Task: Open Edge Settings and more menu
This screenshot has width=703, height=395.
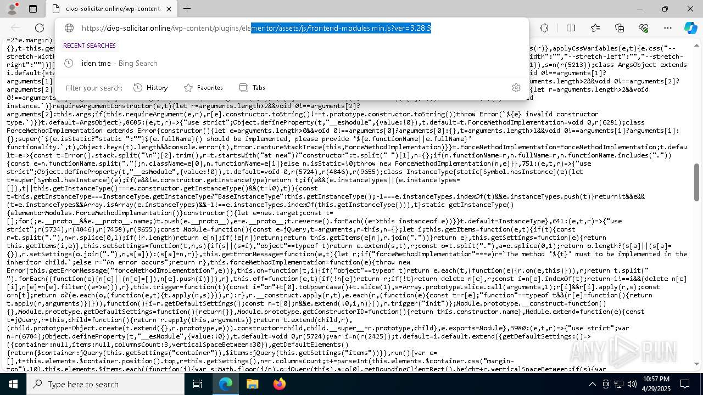Action: click(668, 28)
